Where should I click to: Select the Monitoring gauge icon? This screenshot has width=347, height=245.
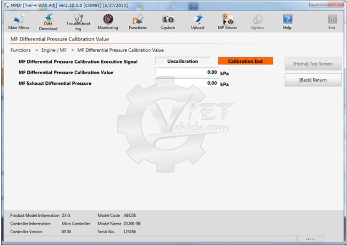(108, 22)
